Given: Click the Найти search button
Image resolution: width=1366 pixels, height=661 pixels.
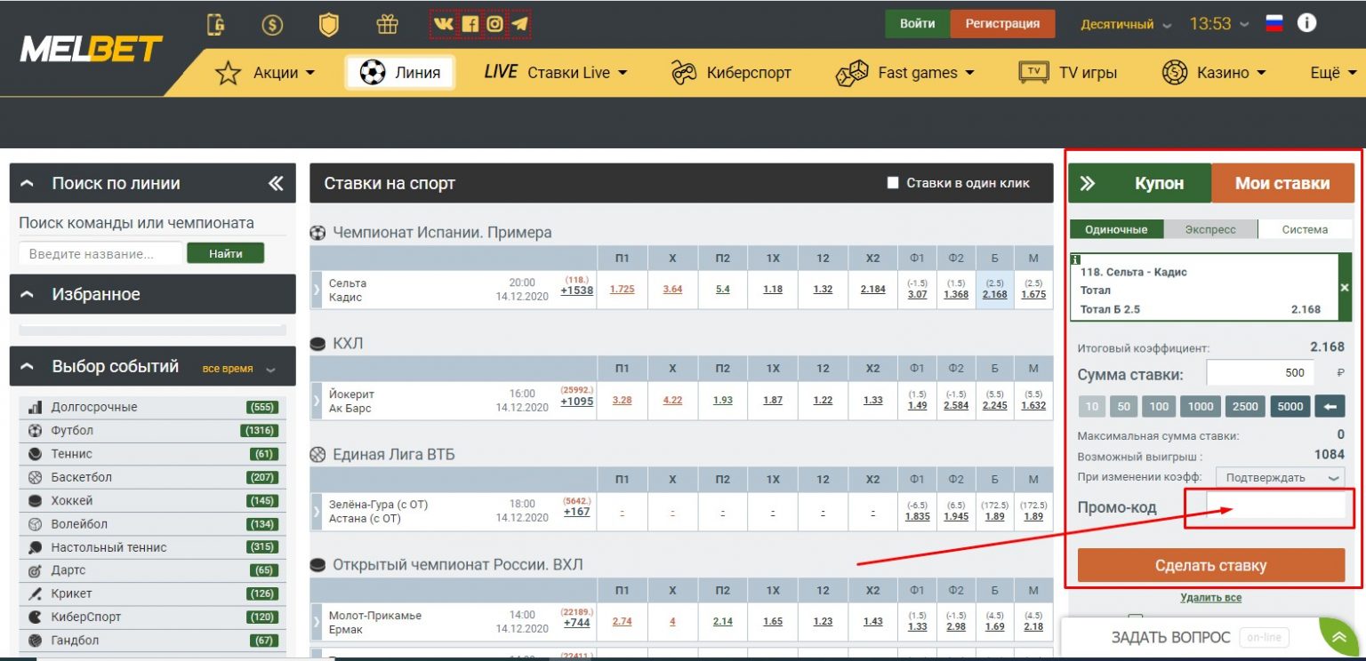Looking at the screenshot, I should 226,253.
